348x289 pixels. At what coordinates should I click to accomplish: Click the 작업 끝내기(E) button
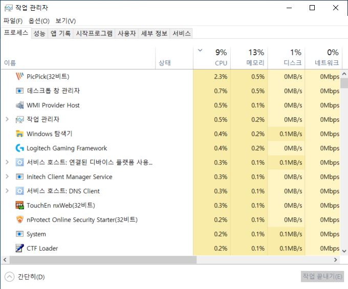click(322, 276)
